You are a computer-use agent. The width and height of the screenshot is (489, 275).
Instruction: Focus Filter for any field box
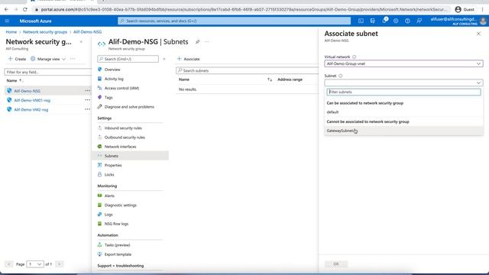click(x=47, y=72)
